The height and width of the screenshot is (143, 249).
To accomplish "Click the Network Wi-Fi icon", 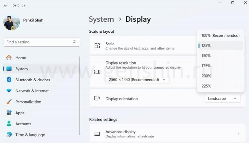I will (9, 91).
